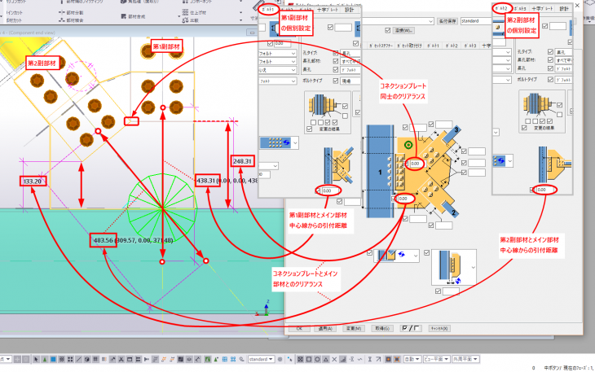595x372 pixels.
Task: Click the X intersection snap icon in bottom toolbar
Action: 334,359
